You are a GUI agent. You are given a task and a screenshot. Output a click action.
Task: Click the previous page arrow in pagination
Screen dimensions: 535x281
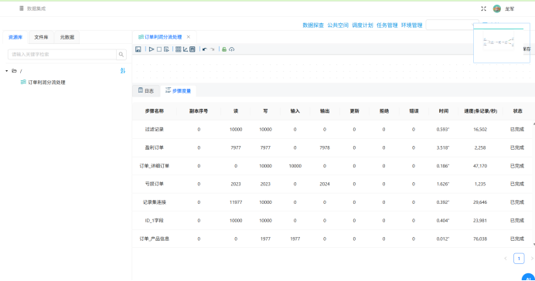coord(506,259)
